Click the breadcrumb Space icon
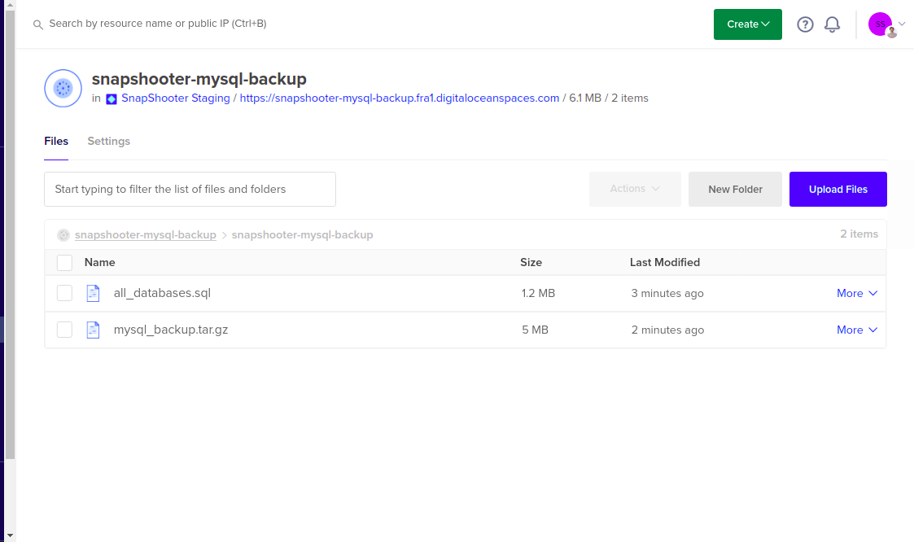Viewport: 914px width, 542px height. 63,235
